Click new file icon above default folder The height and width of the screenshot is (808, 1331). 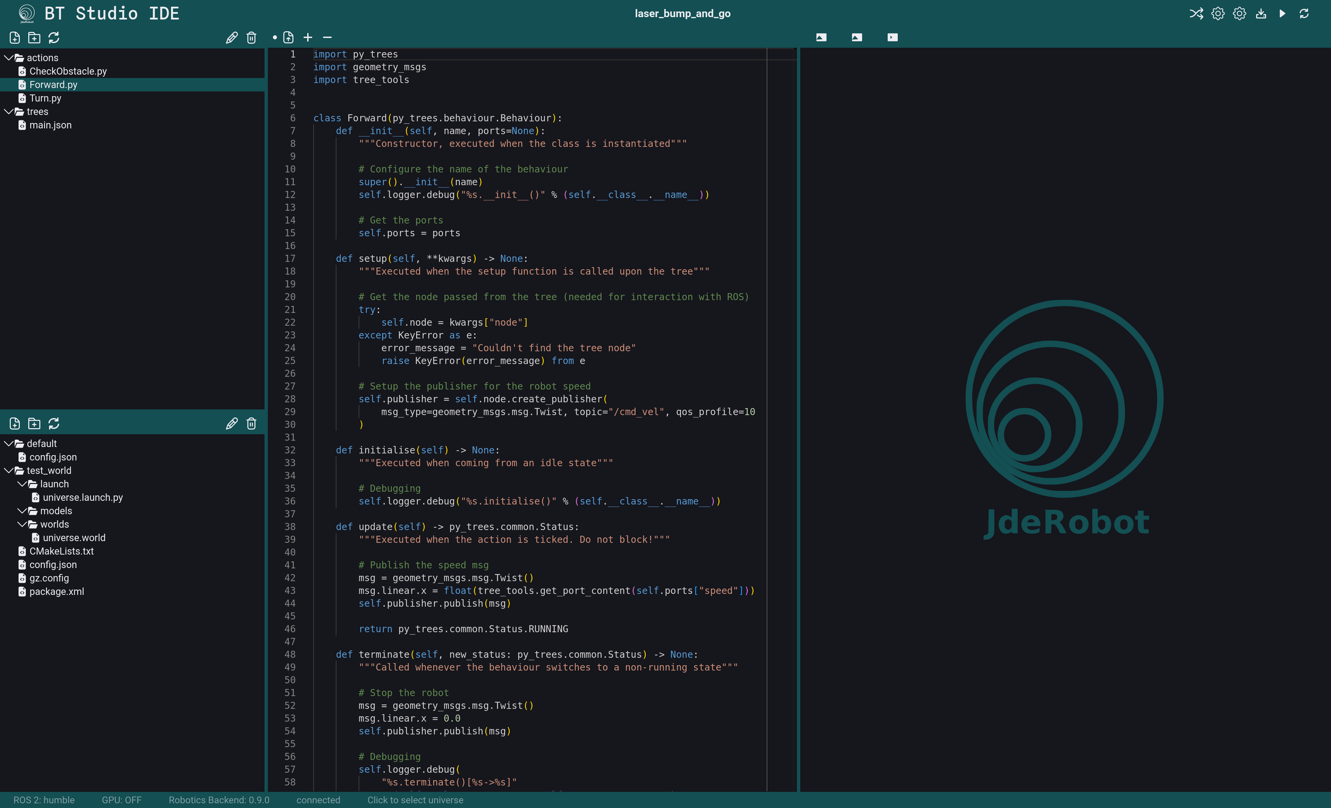(x=14, y=423)
